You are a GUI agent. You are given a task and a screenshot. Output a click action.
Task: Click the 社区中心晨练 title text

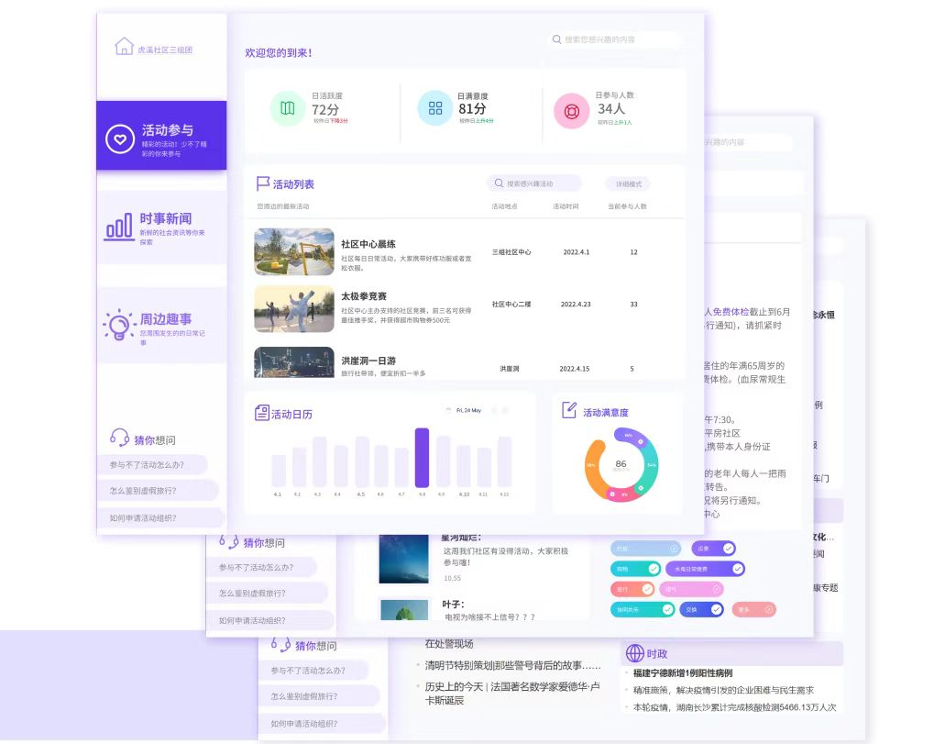[x=368, y=244]
